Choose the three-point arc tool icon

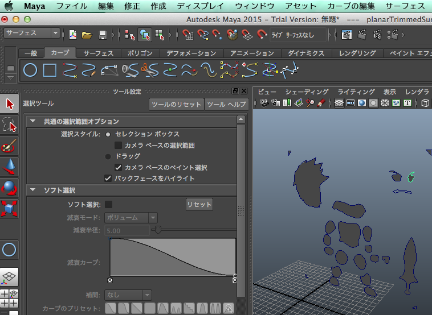click(x=109, y=70)
